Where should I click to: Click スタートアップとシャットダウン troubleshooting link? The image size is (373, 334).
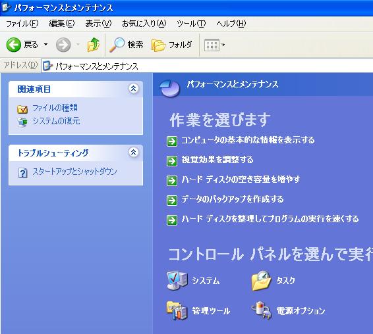point(74,172)
